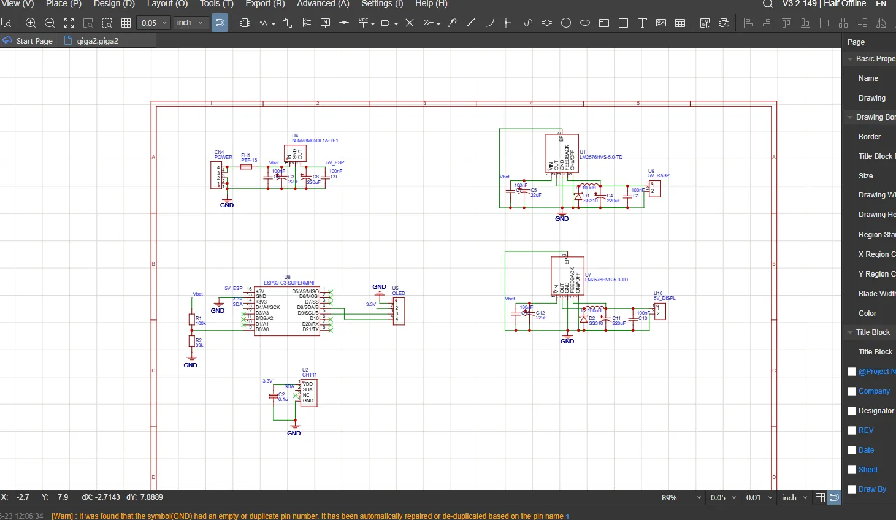Select the rectangle drawing tool
Viewport: 896px width, 520px height.
623,23
